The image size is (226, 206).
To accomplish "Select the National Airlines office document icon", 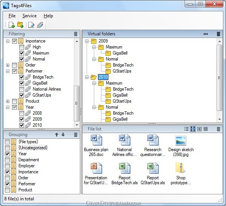I will coord(125,140).
